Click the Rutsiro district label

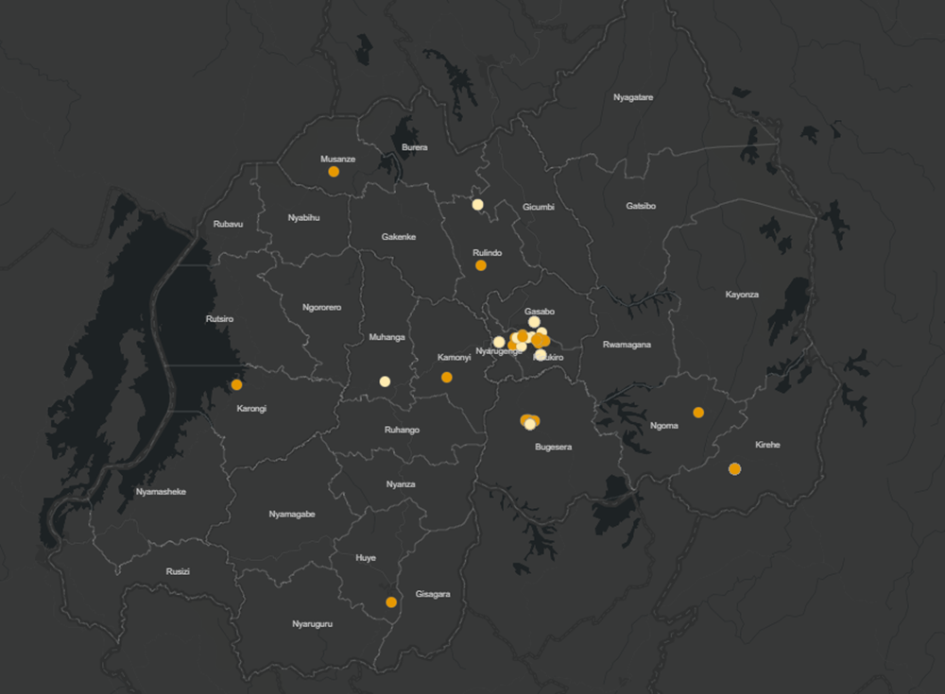219,319
